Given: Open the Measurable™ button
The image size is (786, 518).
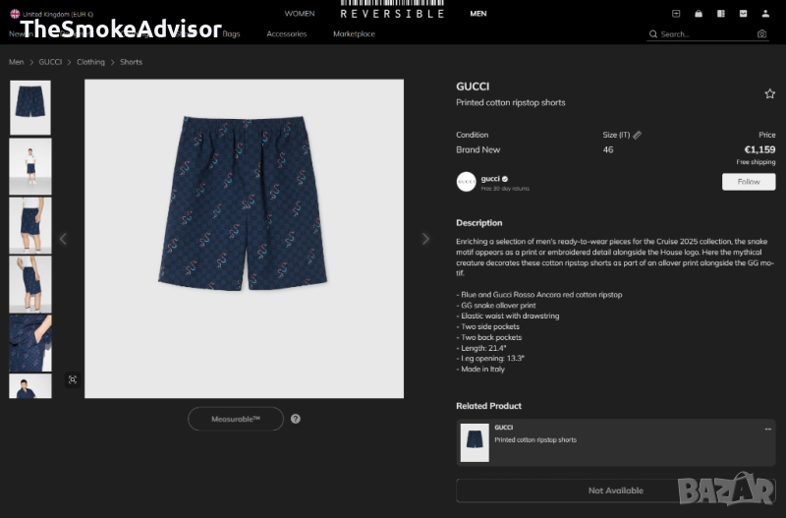Looking at the screenshot, I should pos(236,419).
